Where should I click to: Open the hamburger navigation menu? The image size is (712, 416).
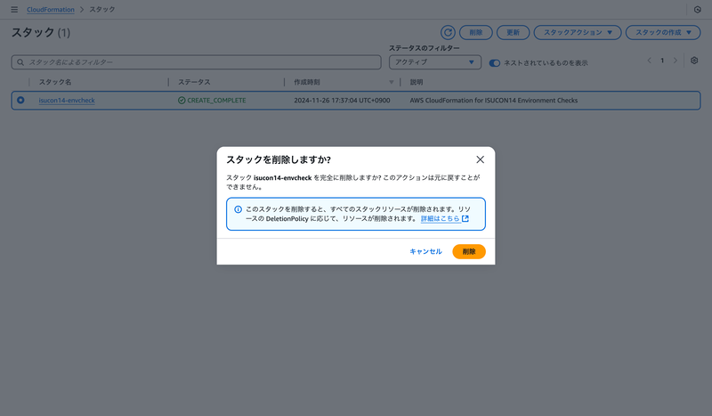[14, 10]
